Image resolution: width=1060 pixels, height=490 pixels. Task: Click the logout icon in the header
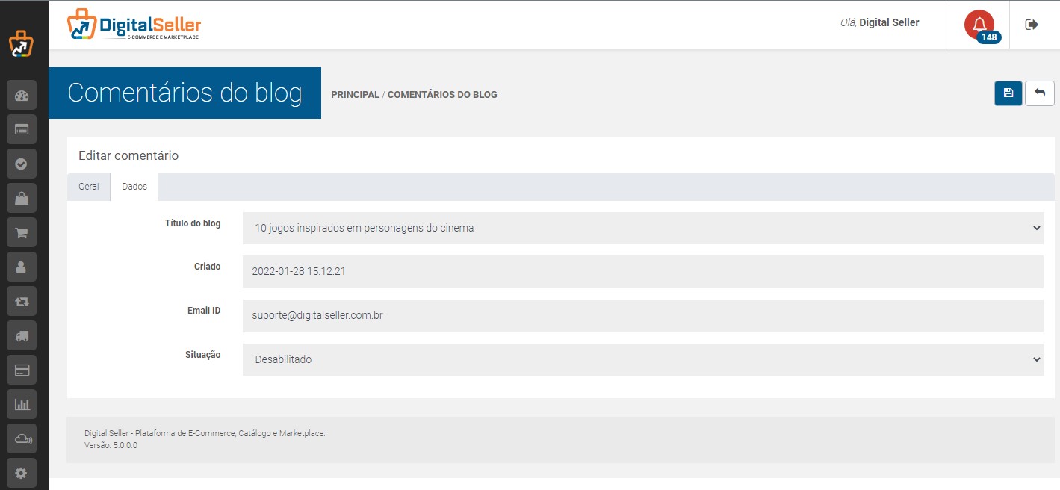click(1032, 25)
